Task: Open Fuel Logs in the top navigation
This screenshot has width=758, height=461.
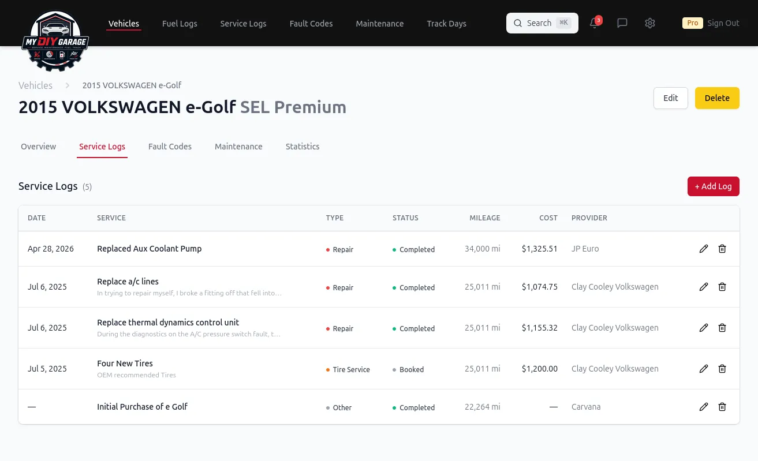Action: 180,24
